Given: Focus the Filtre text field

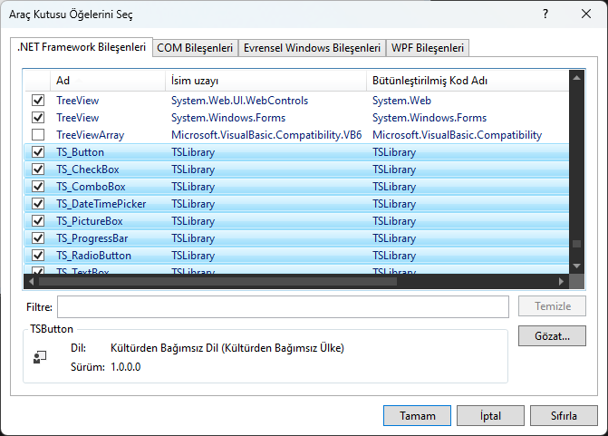Looking at the screenshot, I should (283, 306).
